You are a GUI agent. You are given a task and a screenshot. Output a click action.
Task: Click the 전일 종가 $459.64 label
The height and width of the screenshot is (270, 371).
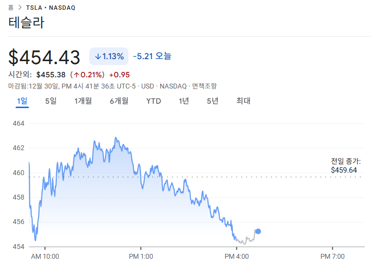(x=346, y=166)
